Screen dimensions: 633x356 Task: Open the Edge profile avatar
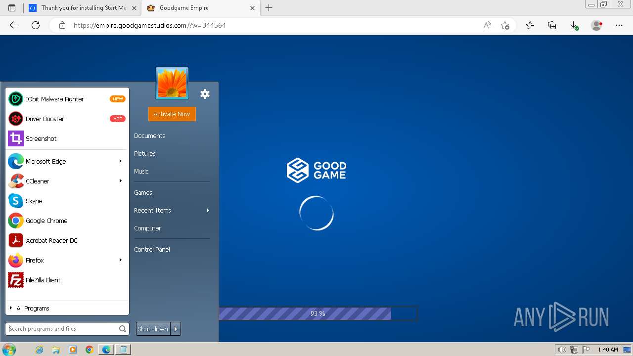click(x=597, y=25)
